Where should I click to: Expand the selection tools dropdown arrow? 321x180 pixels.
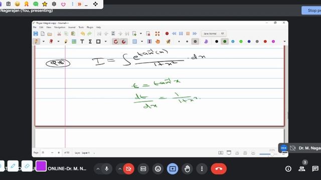coord(142,41)
